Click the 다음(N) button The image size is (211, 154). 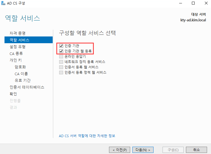pyautogui.click(x=143, y=150)
